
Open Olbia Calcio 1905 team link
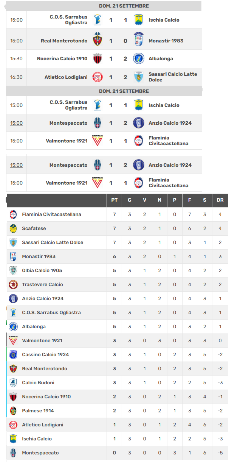[x=42, y=271]
